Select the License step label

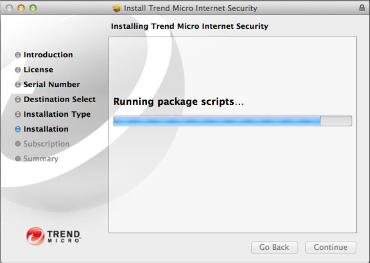click(x=38, y=70)
